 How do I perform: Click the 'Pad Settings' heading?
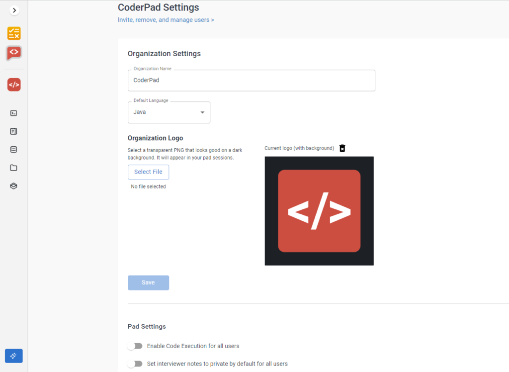[147, 327]
